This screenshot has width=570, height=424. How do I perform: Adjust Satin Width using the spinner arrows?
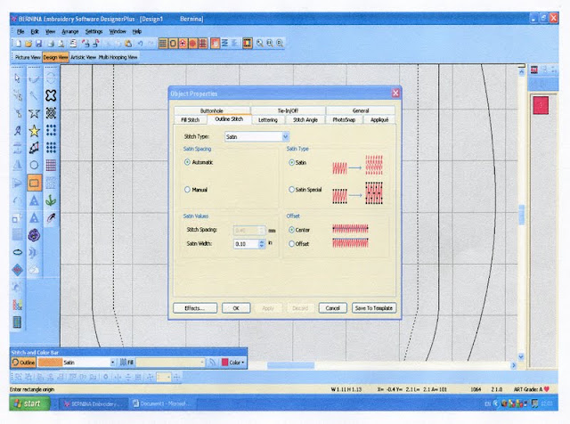pos(262,244)
